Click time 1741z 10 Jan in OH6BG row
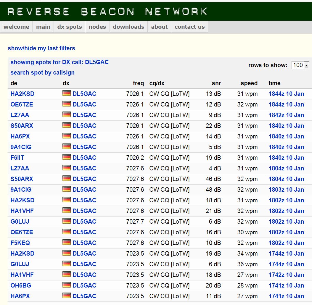 click(286, 285)
